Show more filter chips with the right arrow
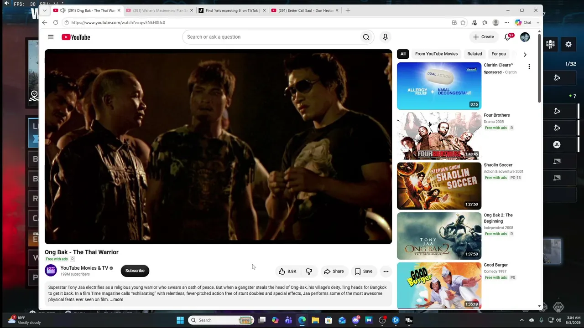The width and height of the screenshot is (584, 328). (525, 54)
